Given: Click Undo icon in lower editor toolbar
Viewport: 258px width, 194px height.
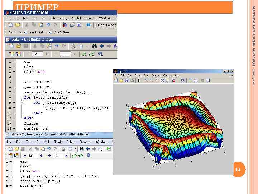Looking at the screenshot, I should (49, 149).
